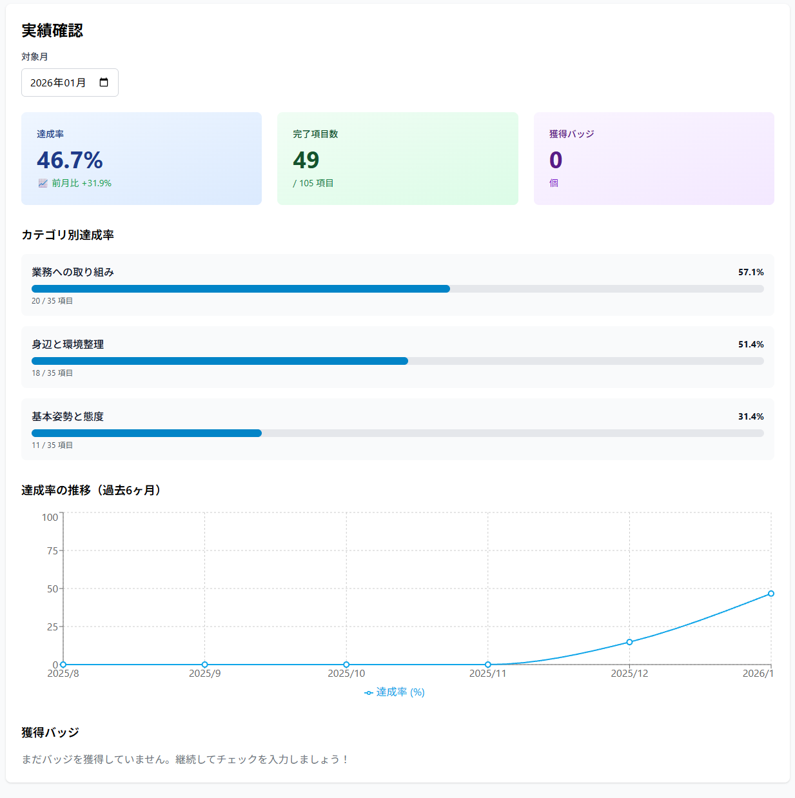
Task: Select the 2025/9 data point on chart
Action: coord(205,665)
